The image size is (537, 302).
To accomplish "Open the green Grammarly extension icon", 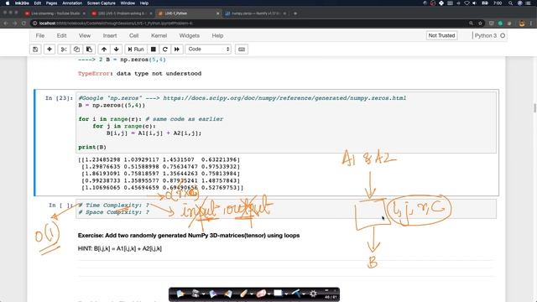I will [500, 23].
